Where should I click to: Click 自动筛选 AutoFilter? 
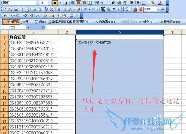coord(105,22)
